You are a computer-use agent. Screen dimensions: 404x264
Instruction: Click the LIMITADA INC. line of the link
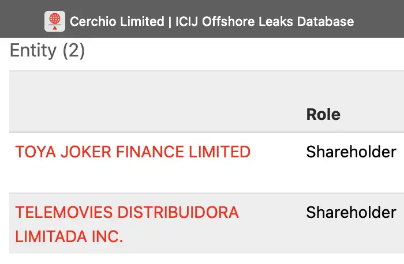click(x=69, y=236)
